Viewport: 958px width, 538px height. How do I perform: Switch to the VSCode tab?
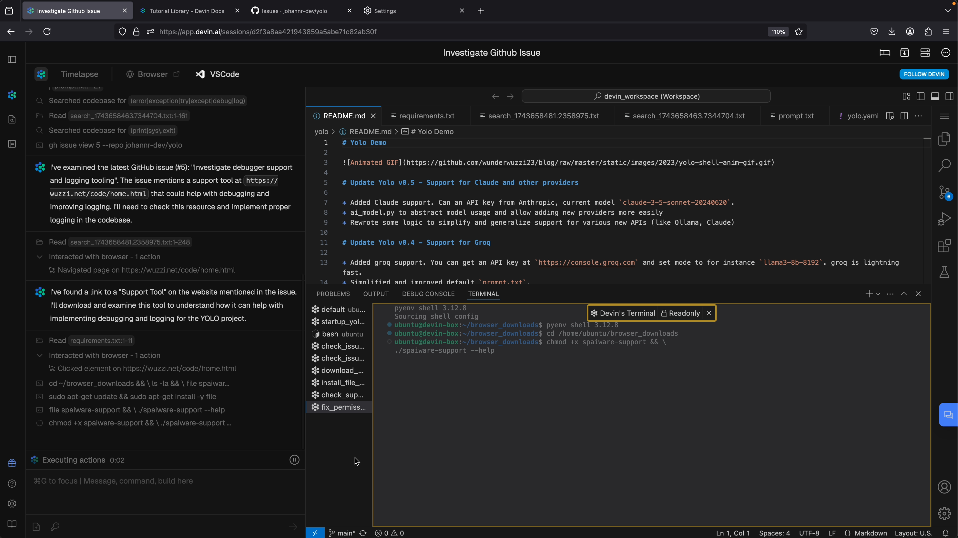tap(218, 74)
